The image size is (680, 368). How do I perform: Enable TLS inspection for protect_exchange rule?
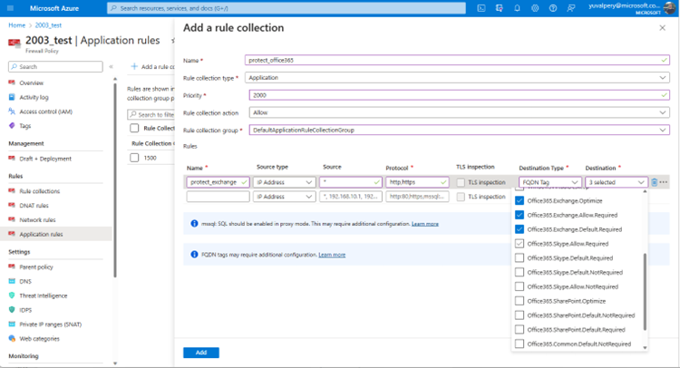(461, 182)
